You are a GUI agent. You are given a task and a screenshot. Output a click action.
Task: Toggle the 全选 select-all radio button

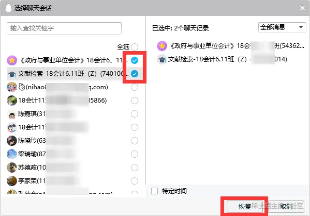[135, 47]
